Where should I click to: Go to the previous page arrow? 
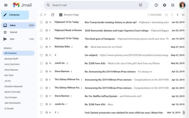click(172, 15)
